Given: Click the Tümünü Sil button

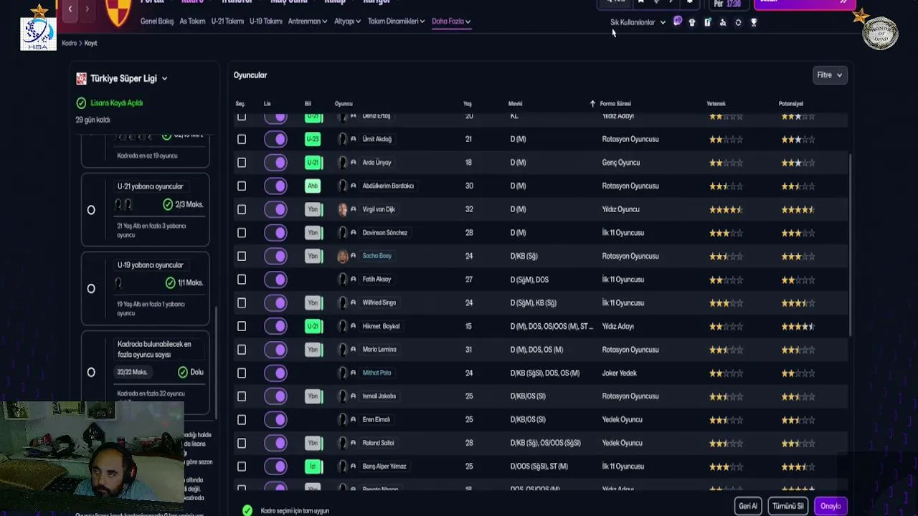Looking at the screenshot, I should click(787, 506).
